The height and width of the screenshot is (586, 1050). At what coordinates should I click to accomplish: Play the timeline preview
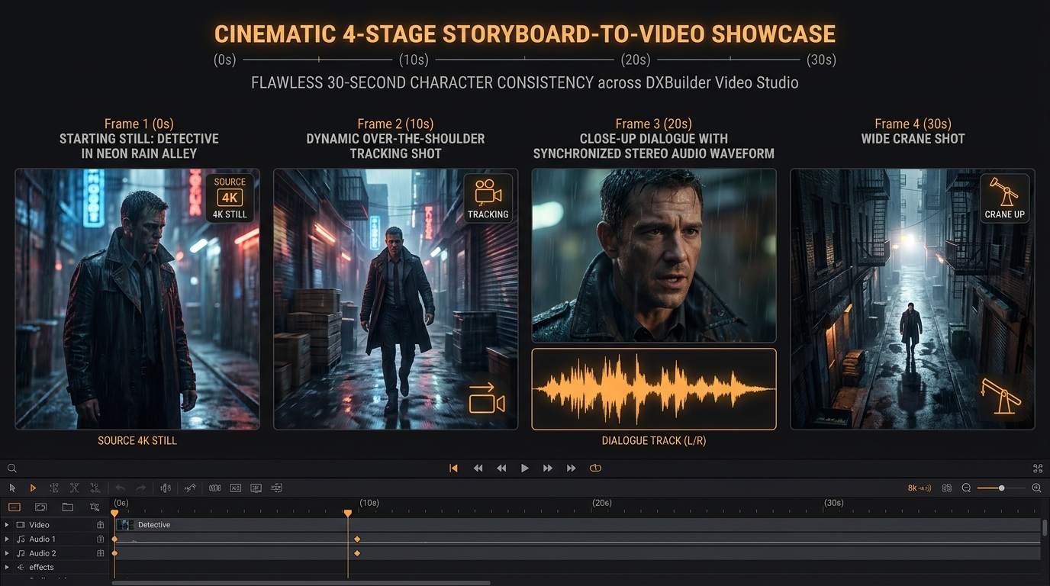click(524, 468)
